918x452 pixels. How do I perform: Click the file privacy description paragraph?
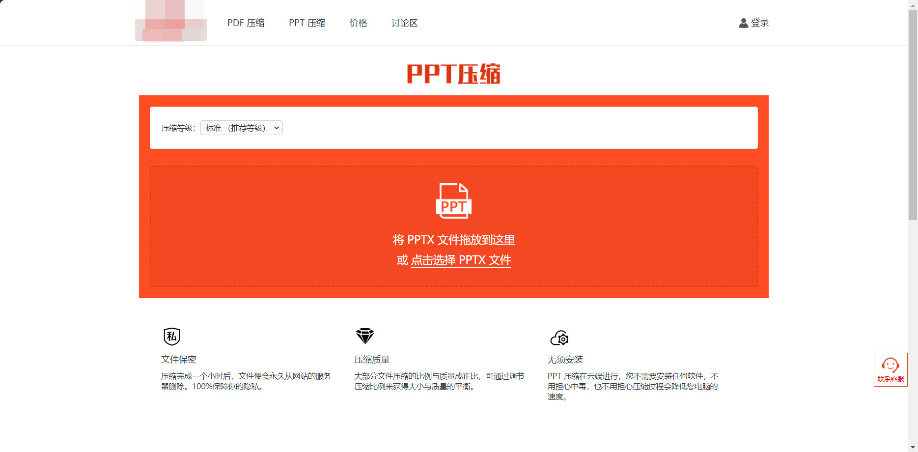246,381
